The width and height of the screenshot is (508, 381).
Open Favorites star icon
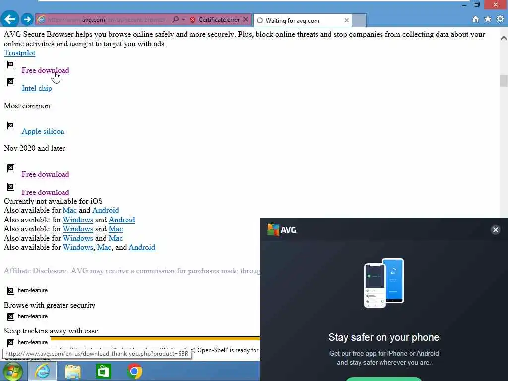[x=488, y=19]
